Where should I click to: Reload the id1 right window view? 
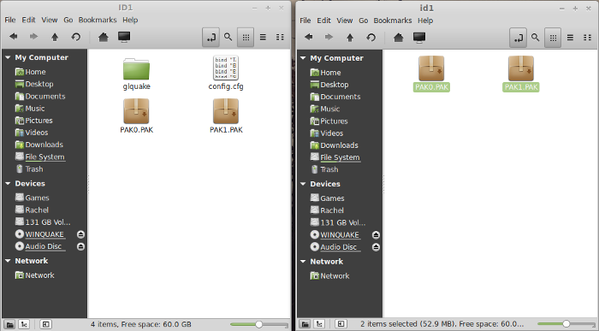tap(371, 38)
